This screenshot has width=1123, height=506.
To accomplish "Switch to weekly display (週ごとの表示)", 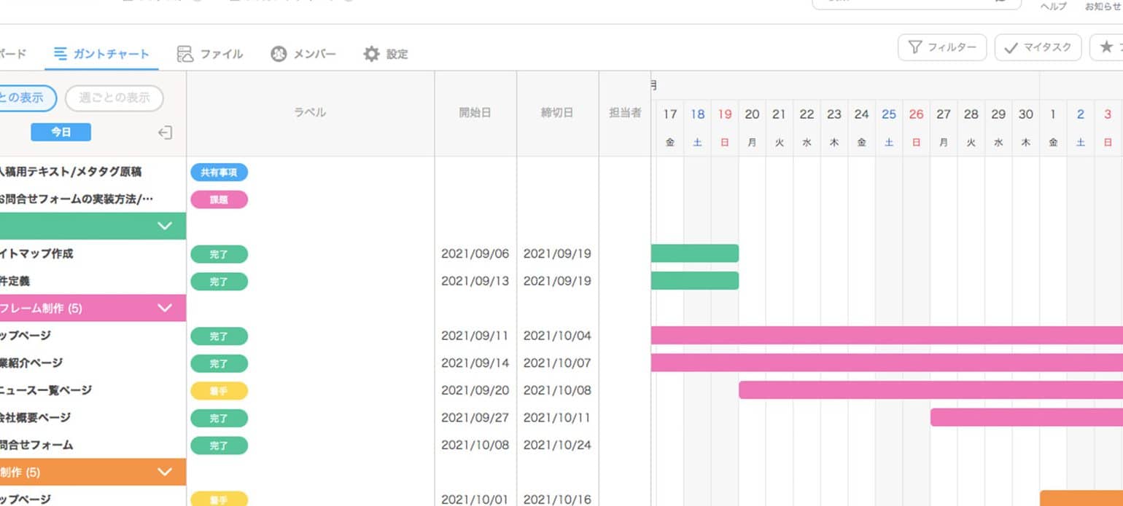I will (x=114, y=98).
